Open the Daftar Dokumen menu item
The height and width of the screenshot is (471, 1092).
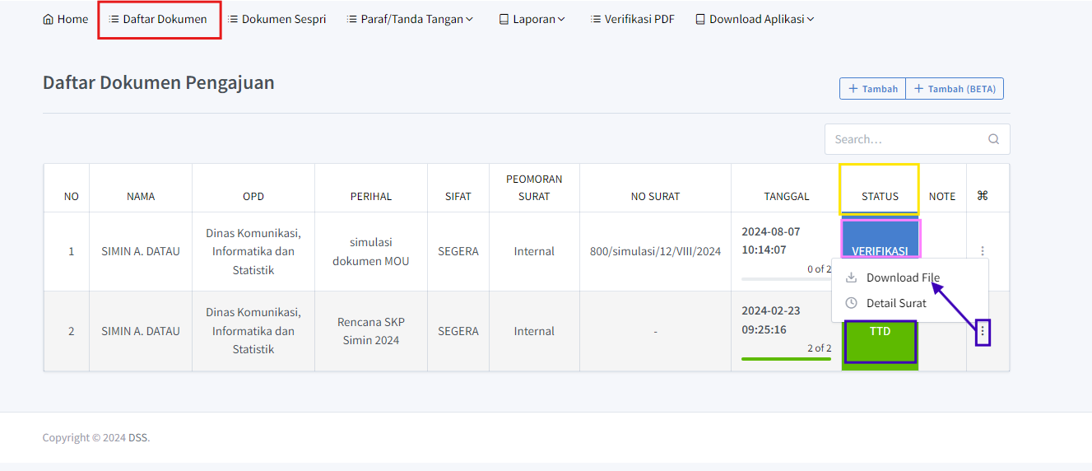click(159, 19)
